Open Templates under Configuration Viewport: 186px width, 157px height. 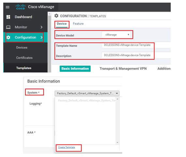(x=24, y=68)
